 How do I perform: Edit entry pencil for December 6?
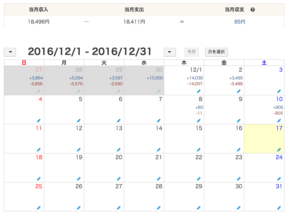coord(119,121)
